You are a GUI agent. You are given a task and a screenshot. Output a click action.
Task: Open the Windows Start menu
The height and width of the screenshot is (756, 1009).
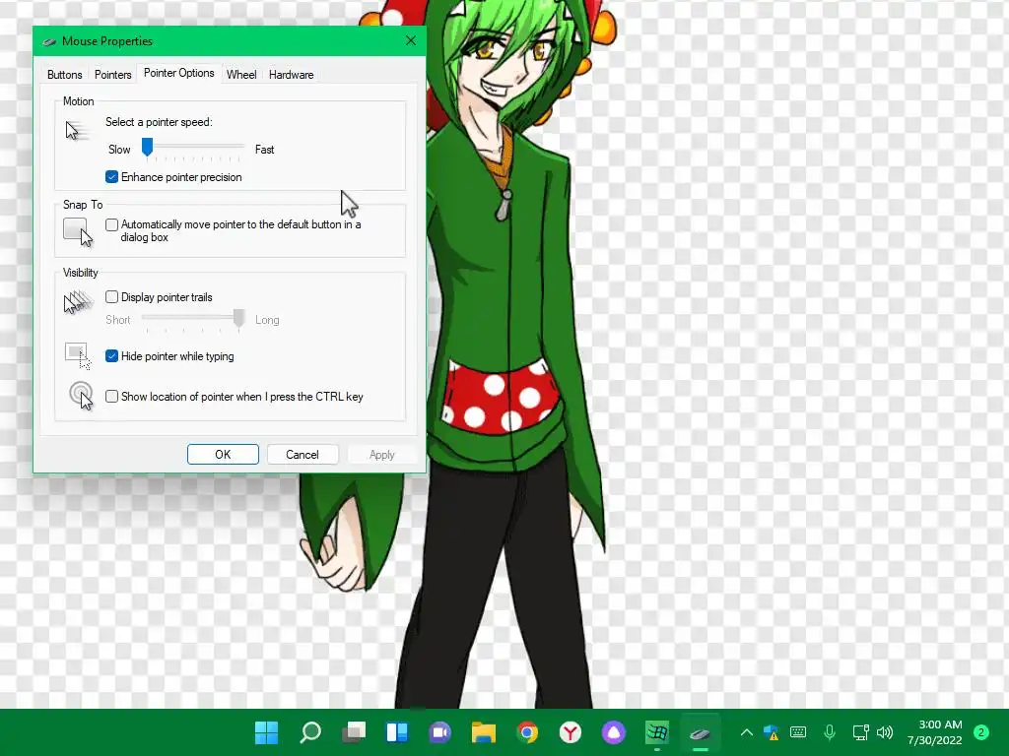pyautogui.click(x=266, y=732)
